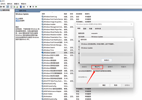Click the Forward arrow in the toolbar
Viewport: 142px width, 100px height.
pos(4,7)
